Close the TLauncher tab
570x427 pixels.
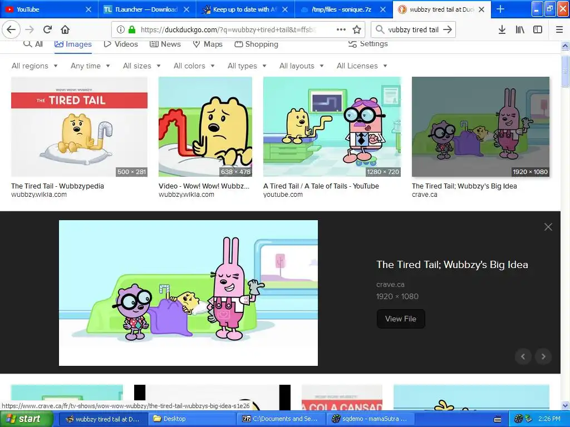point(186,9)
